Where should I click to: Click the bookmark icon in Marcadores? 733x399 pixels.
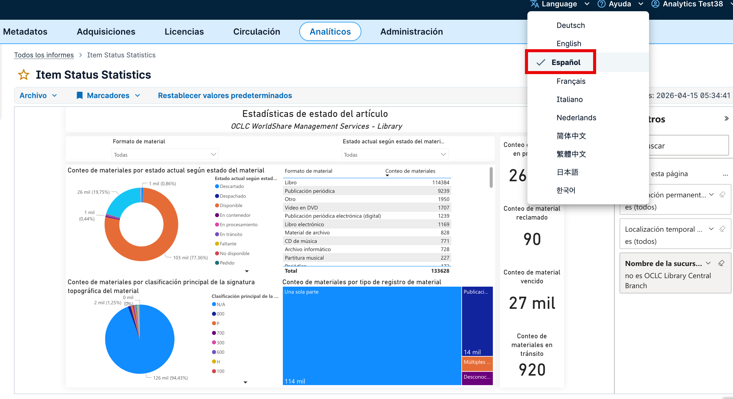coord(80,95)
